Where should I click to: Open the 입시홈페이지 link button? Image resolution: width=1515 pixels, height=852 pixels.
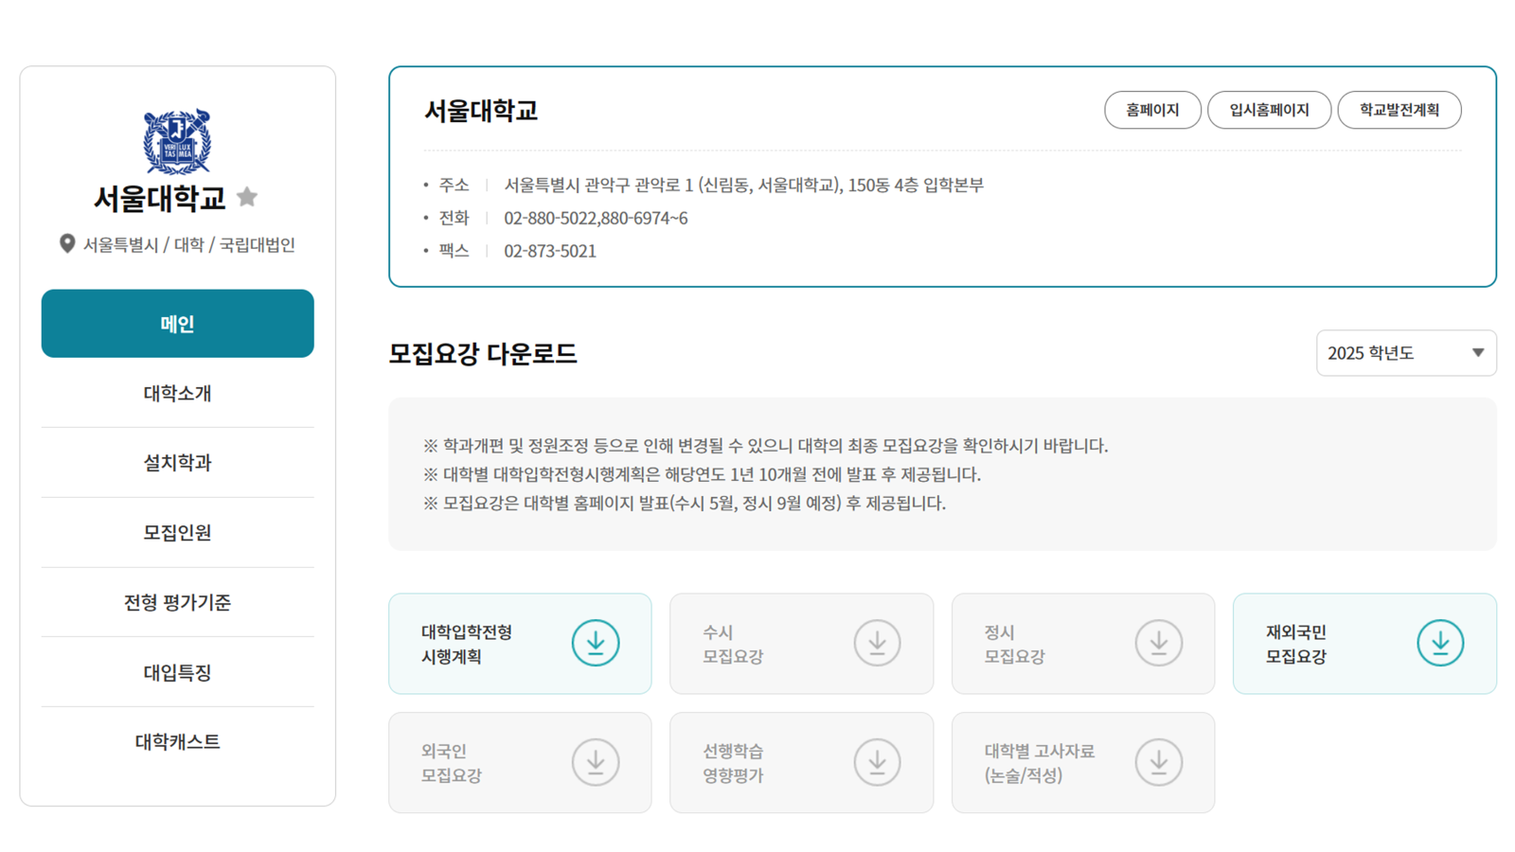(1269, 110)
